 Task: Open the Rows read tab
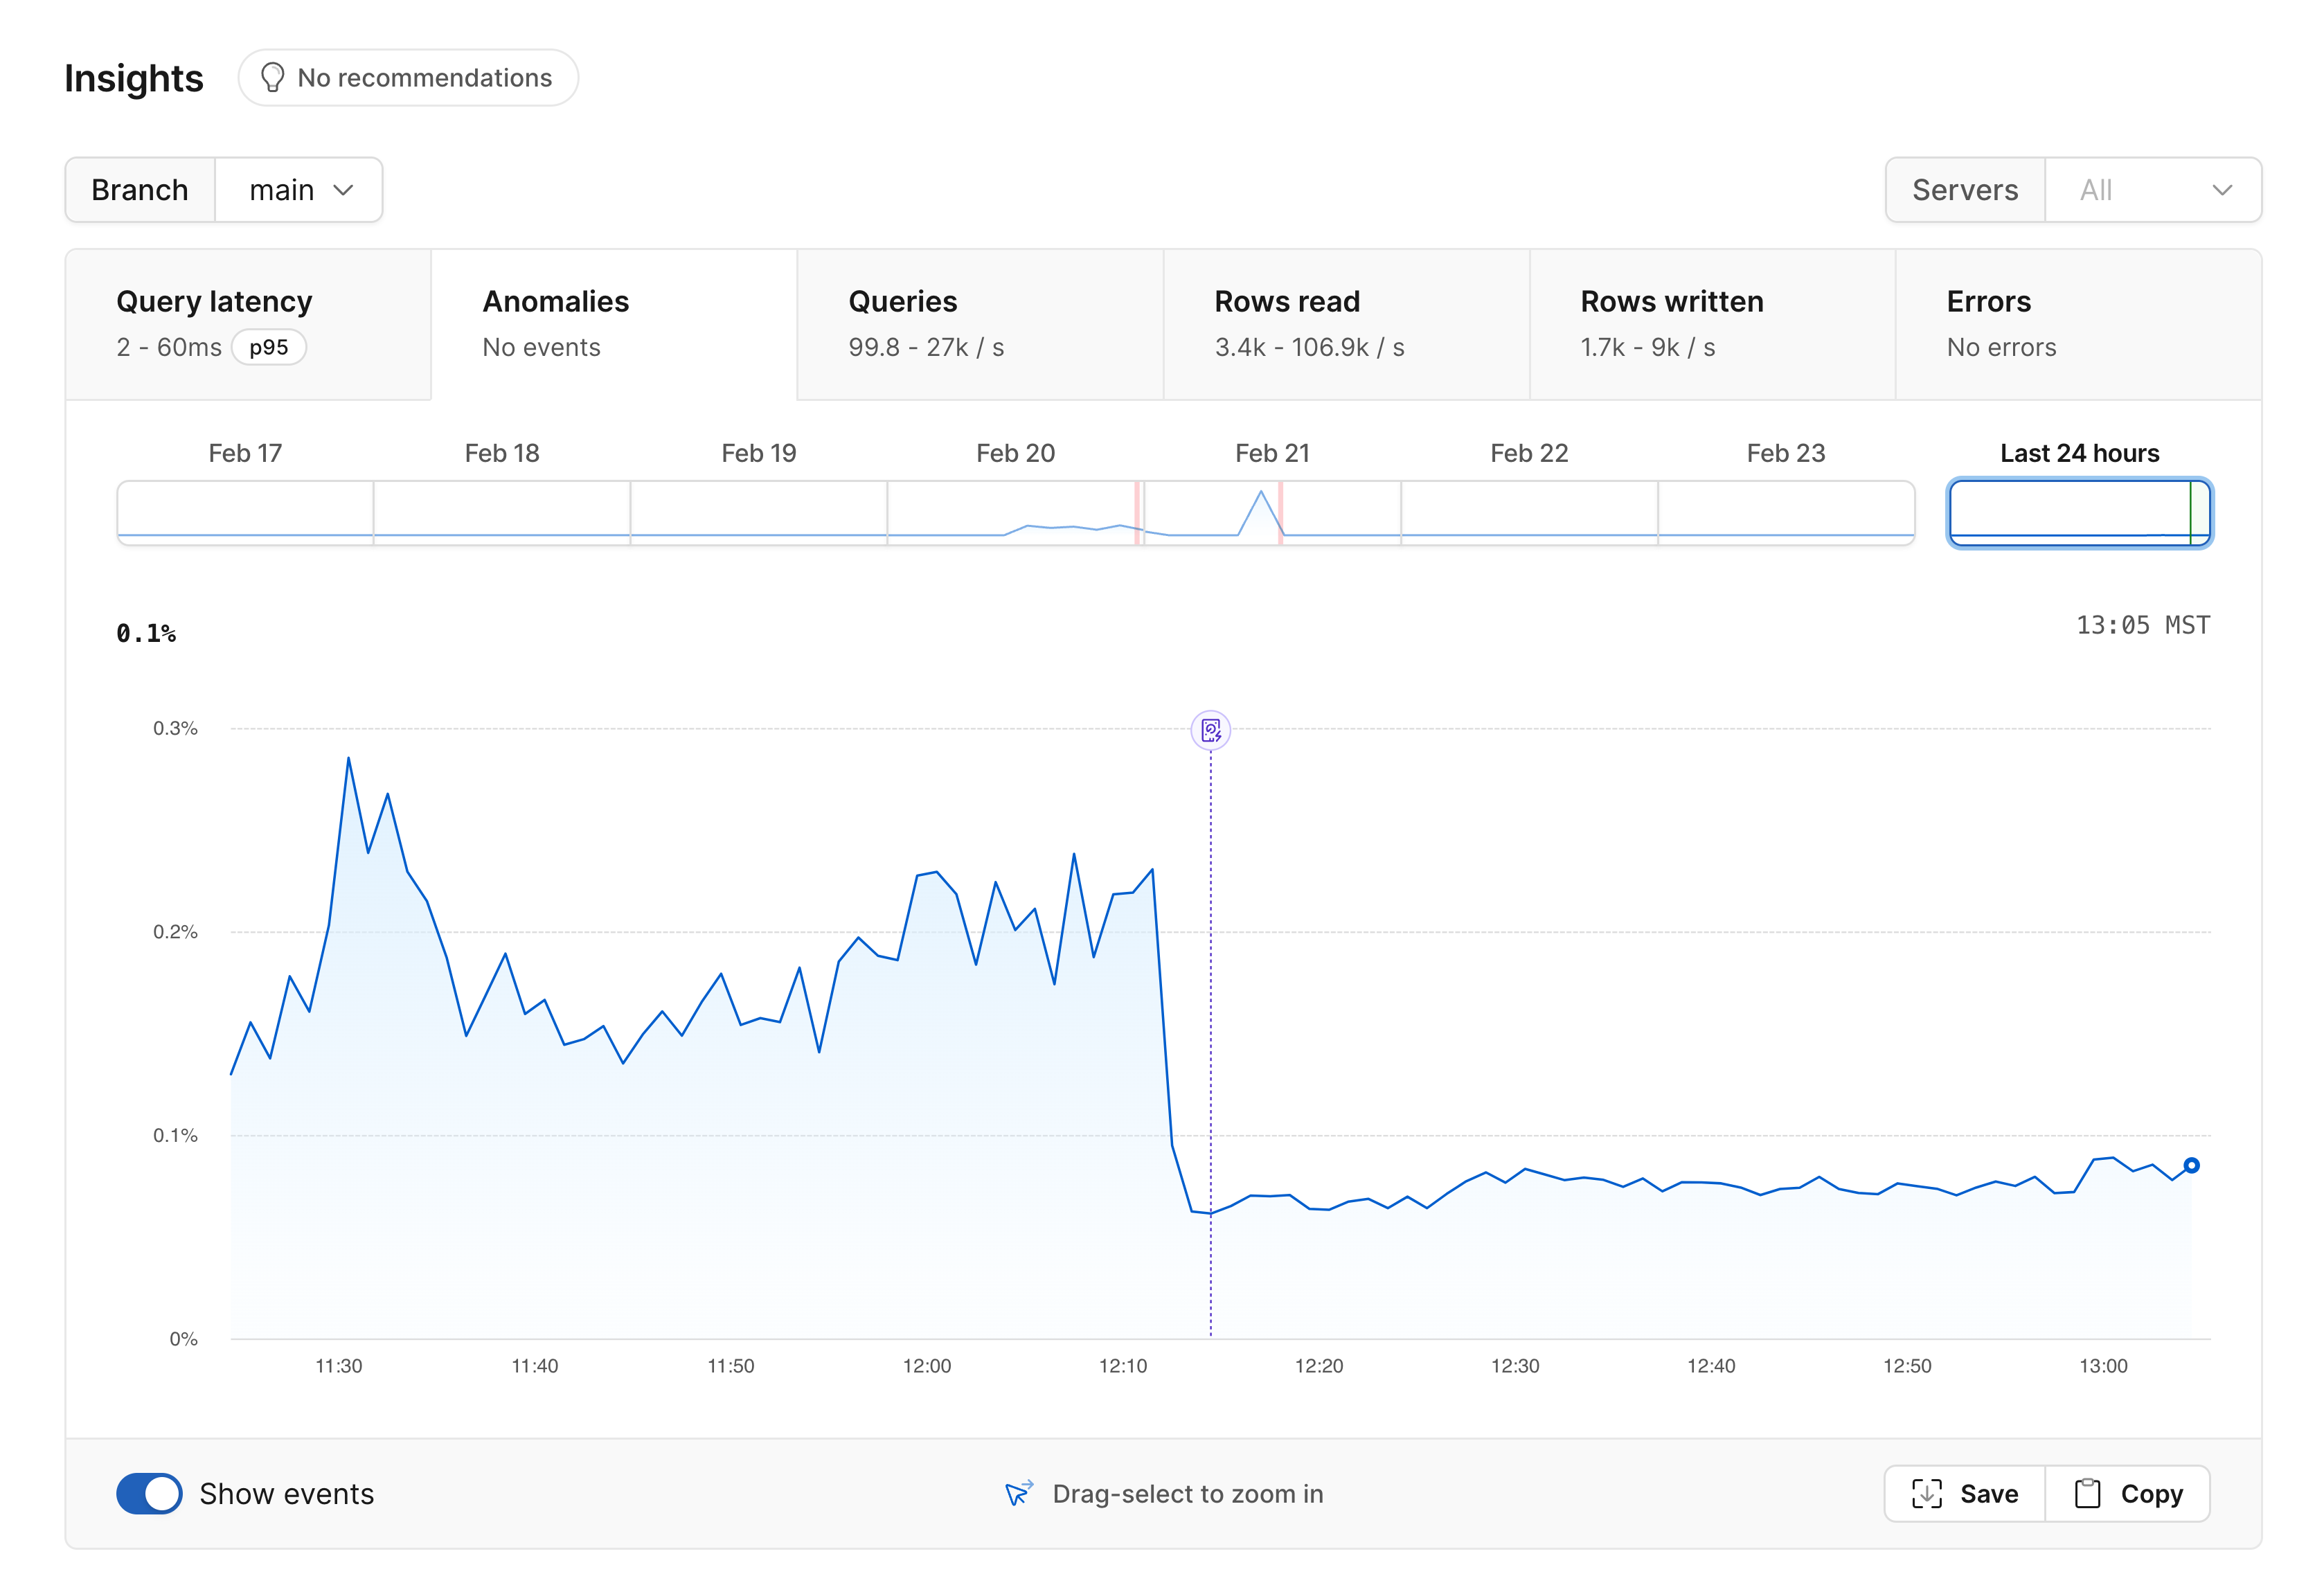click(1346, 324)
